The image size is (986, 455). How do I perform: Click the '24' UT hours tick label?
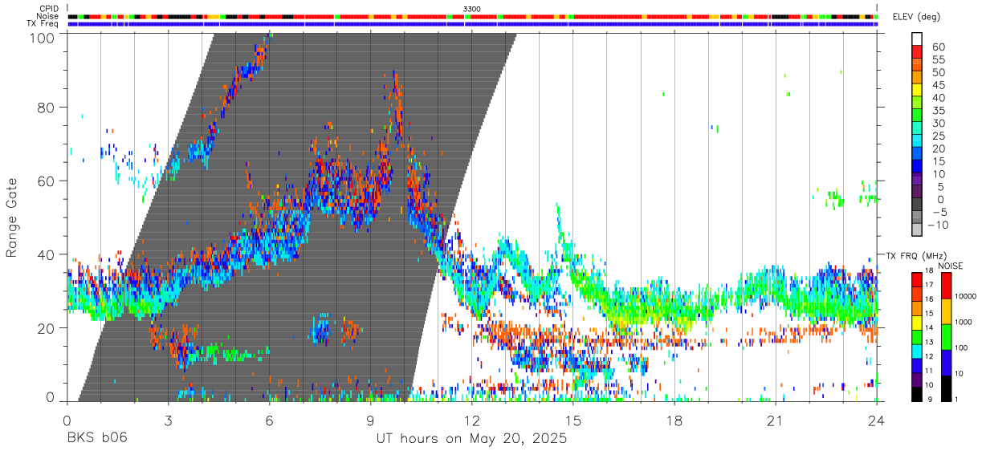[877, 420]
